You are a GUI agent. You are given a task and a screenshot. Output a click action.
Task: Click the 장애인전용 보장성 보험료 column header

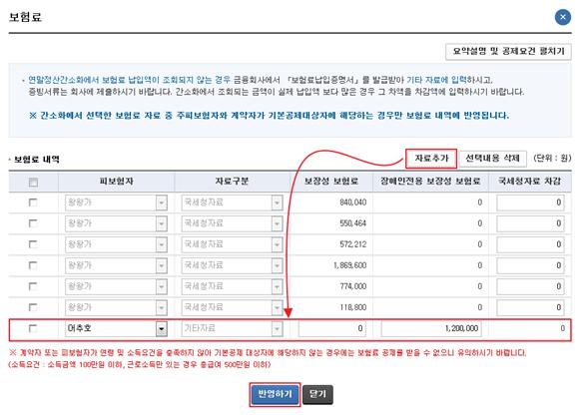coord(430,182)
